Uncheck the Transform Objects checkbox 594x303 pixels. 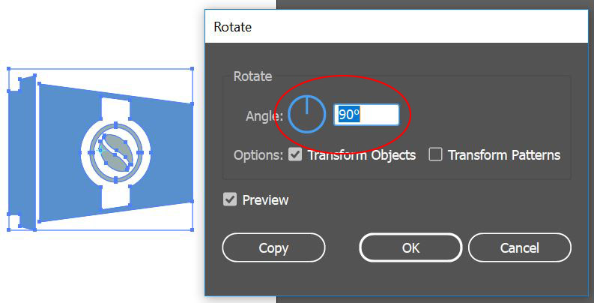click(x=295, y=155)
